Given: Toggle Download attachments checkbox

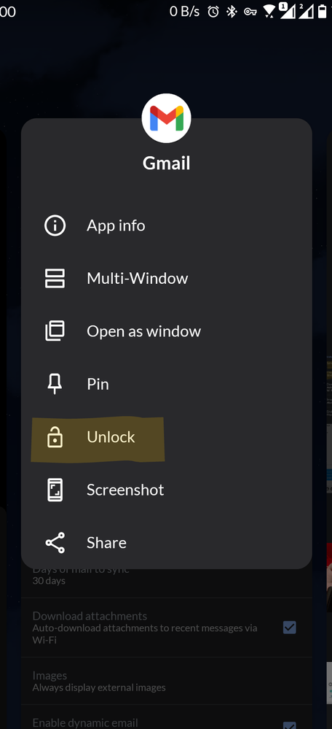Looking at the screenshot, I should point(290,628).
